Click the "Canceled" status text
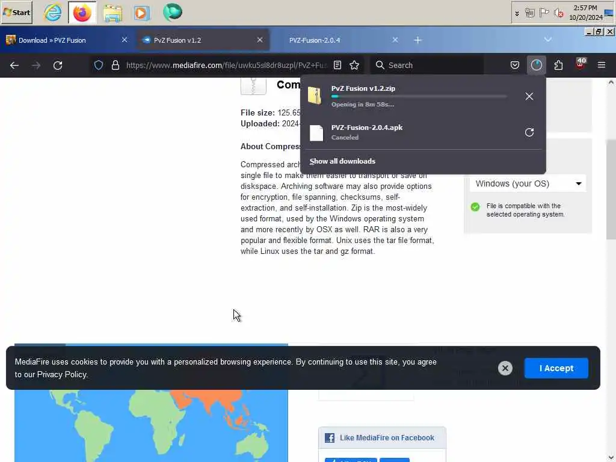Viewport: 616px width, 462px height. pos(345,138)
